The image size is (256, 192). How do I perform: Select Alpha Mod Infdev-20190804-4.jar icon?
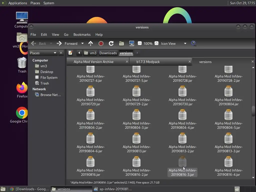(182, 114)
